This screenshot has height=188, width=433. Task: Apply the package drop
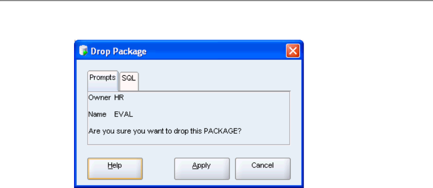pos(202,168)
